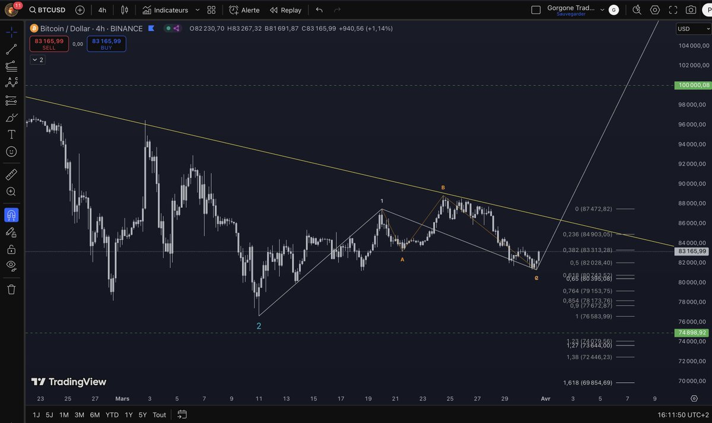Redo the last chart action

(338, 10)
